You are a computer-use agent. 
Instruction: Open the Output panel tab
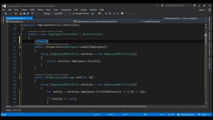[x=8, y=110]
